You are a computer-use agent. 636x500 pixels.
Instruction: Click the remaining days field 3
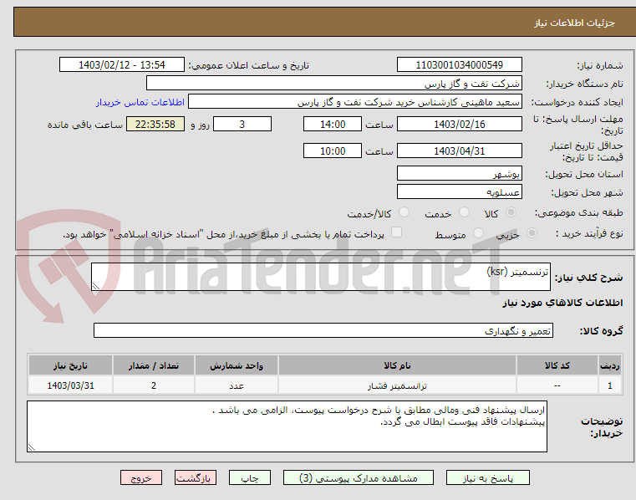(242, 124)
